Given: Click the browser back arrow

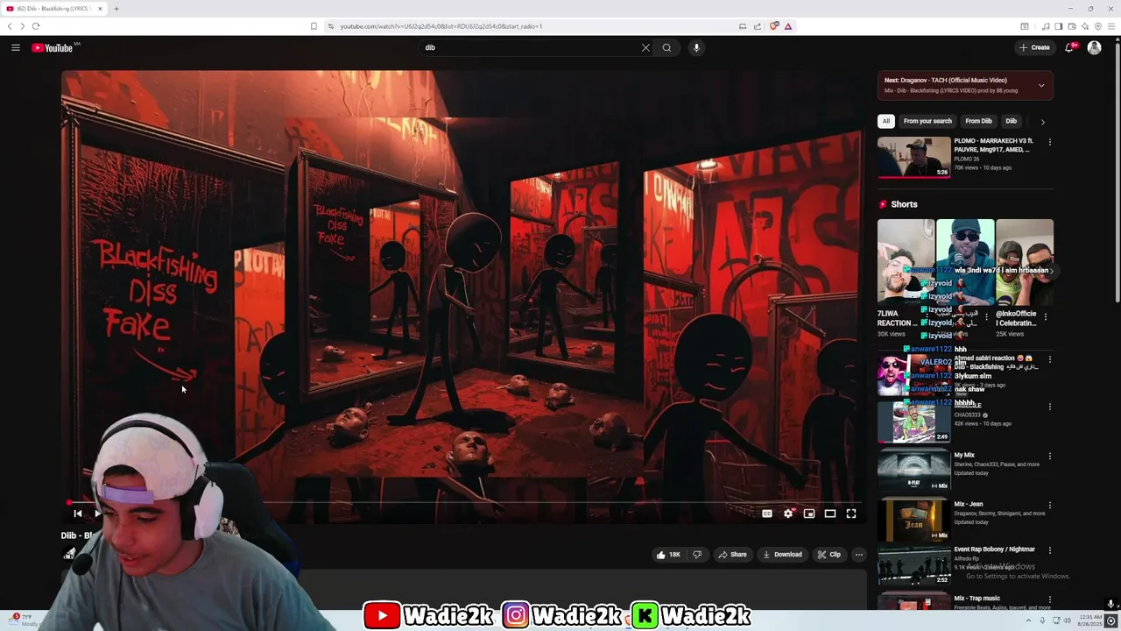Looking at the screenshot, I should [x=10, y=26].
